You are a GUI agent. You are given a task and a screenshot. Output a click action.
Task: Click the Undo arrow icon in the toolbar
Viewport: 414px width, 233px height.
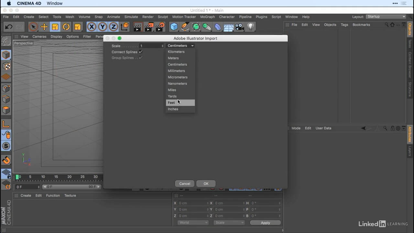[9, 27]
